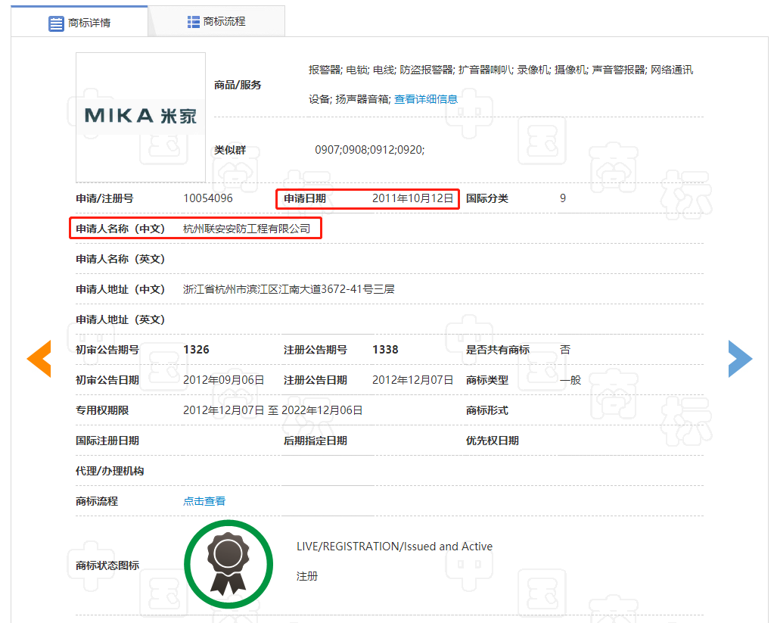Click the 代理/办理机构 label
The width and height of the screenshot is (774, 623).
[110, 471]
